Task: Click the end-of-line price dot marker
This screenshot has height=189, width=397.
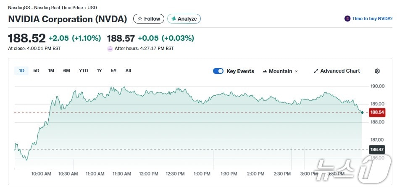Action: 362,113
